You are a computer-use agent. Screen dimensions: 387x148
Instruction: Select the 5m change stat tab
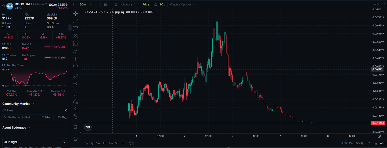pos(8,36)
